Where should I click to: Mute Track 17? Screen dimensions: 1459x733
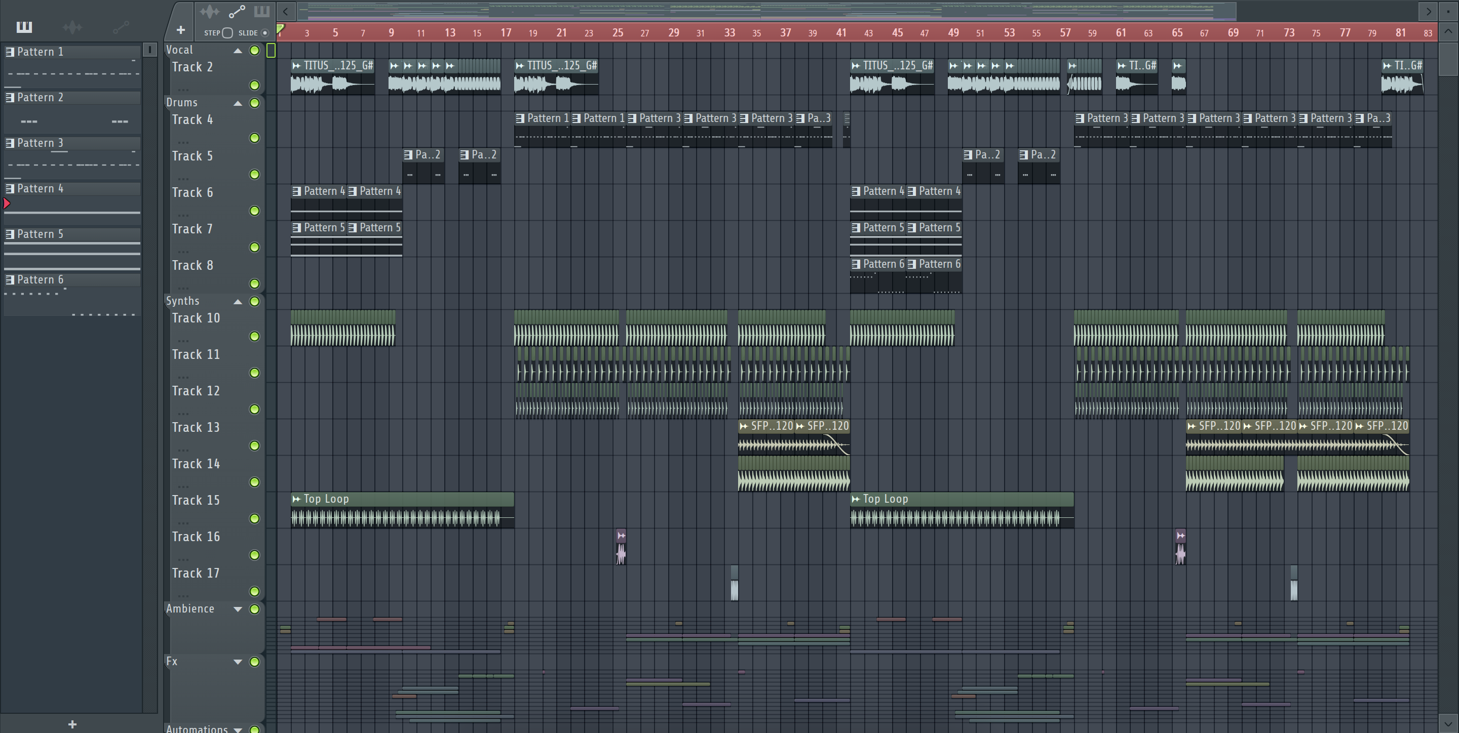tap(255, 591)
